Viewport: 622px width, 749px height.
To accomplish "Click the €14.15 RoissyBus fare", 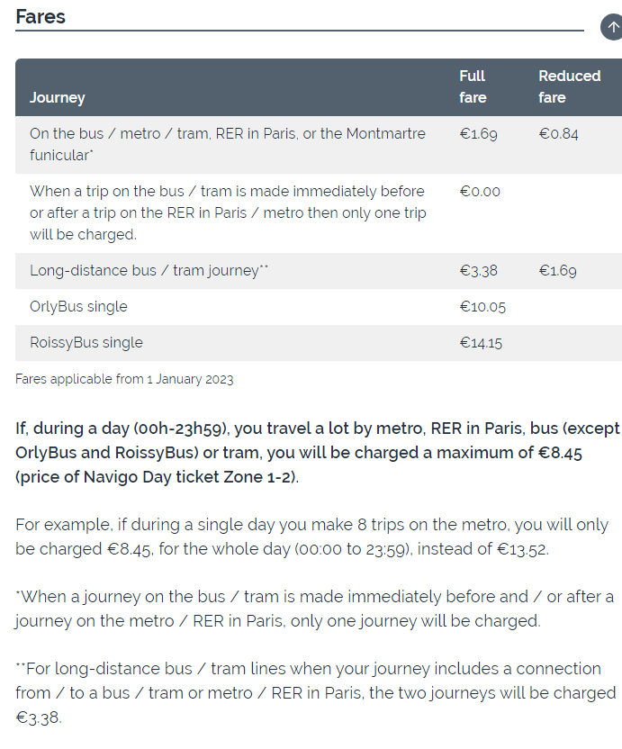I will (x=481, y=343).
